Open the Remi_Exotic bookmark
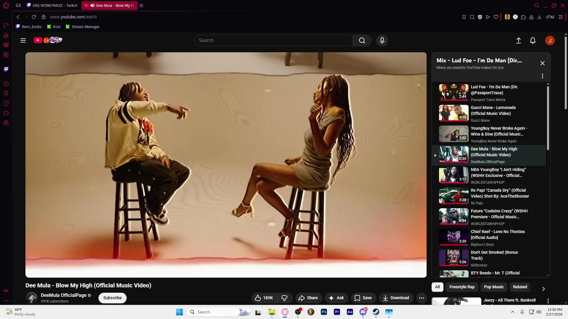 (x=29, y=27)
